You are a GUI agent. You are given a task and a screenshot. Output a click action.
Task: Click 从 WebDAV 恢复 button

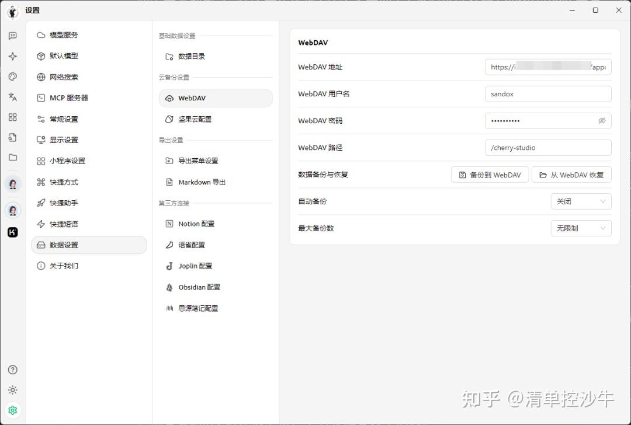(571, 175)
